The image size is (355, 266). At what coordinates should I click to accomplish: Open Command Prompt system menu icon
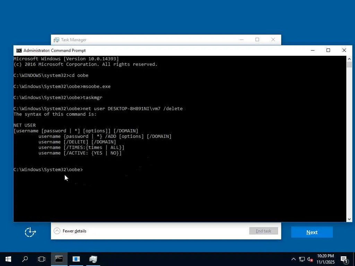coord(19,51)
